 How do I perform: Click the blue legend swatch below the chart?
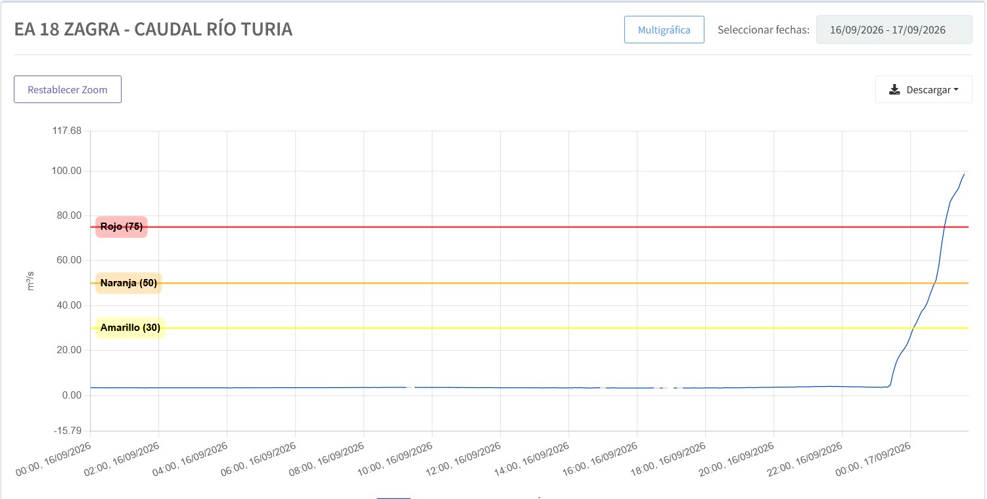394,497
